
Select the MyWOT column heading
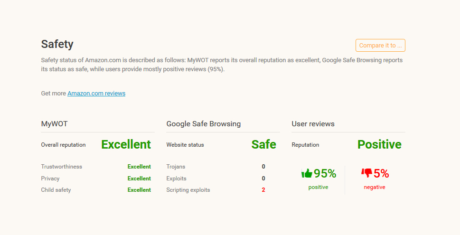point(54,124)
